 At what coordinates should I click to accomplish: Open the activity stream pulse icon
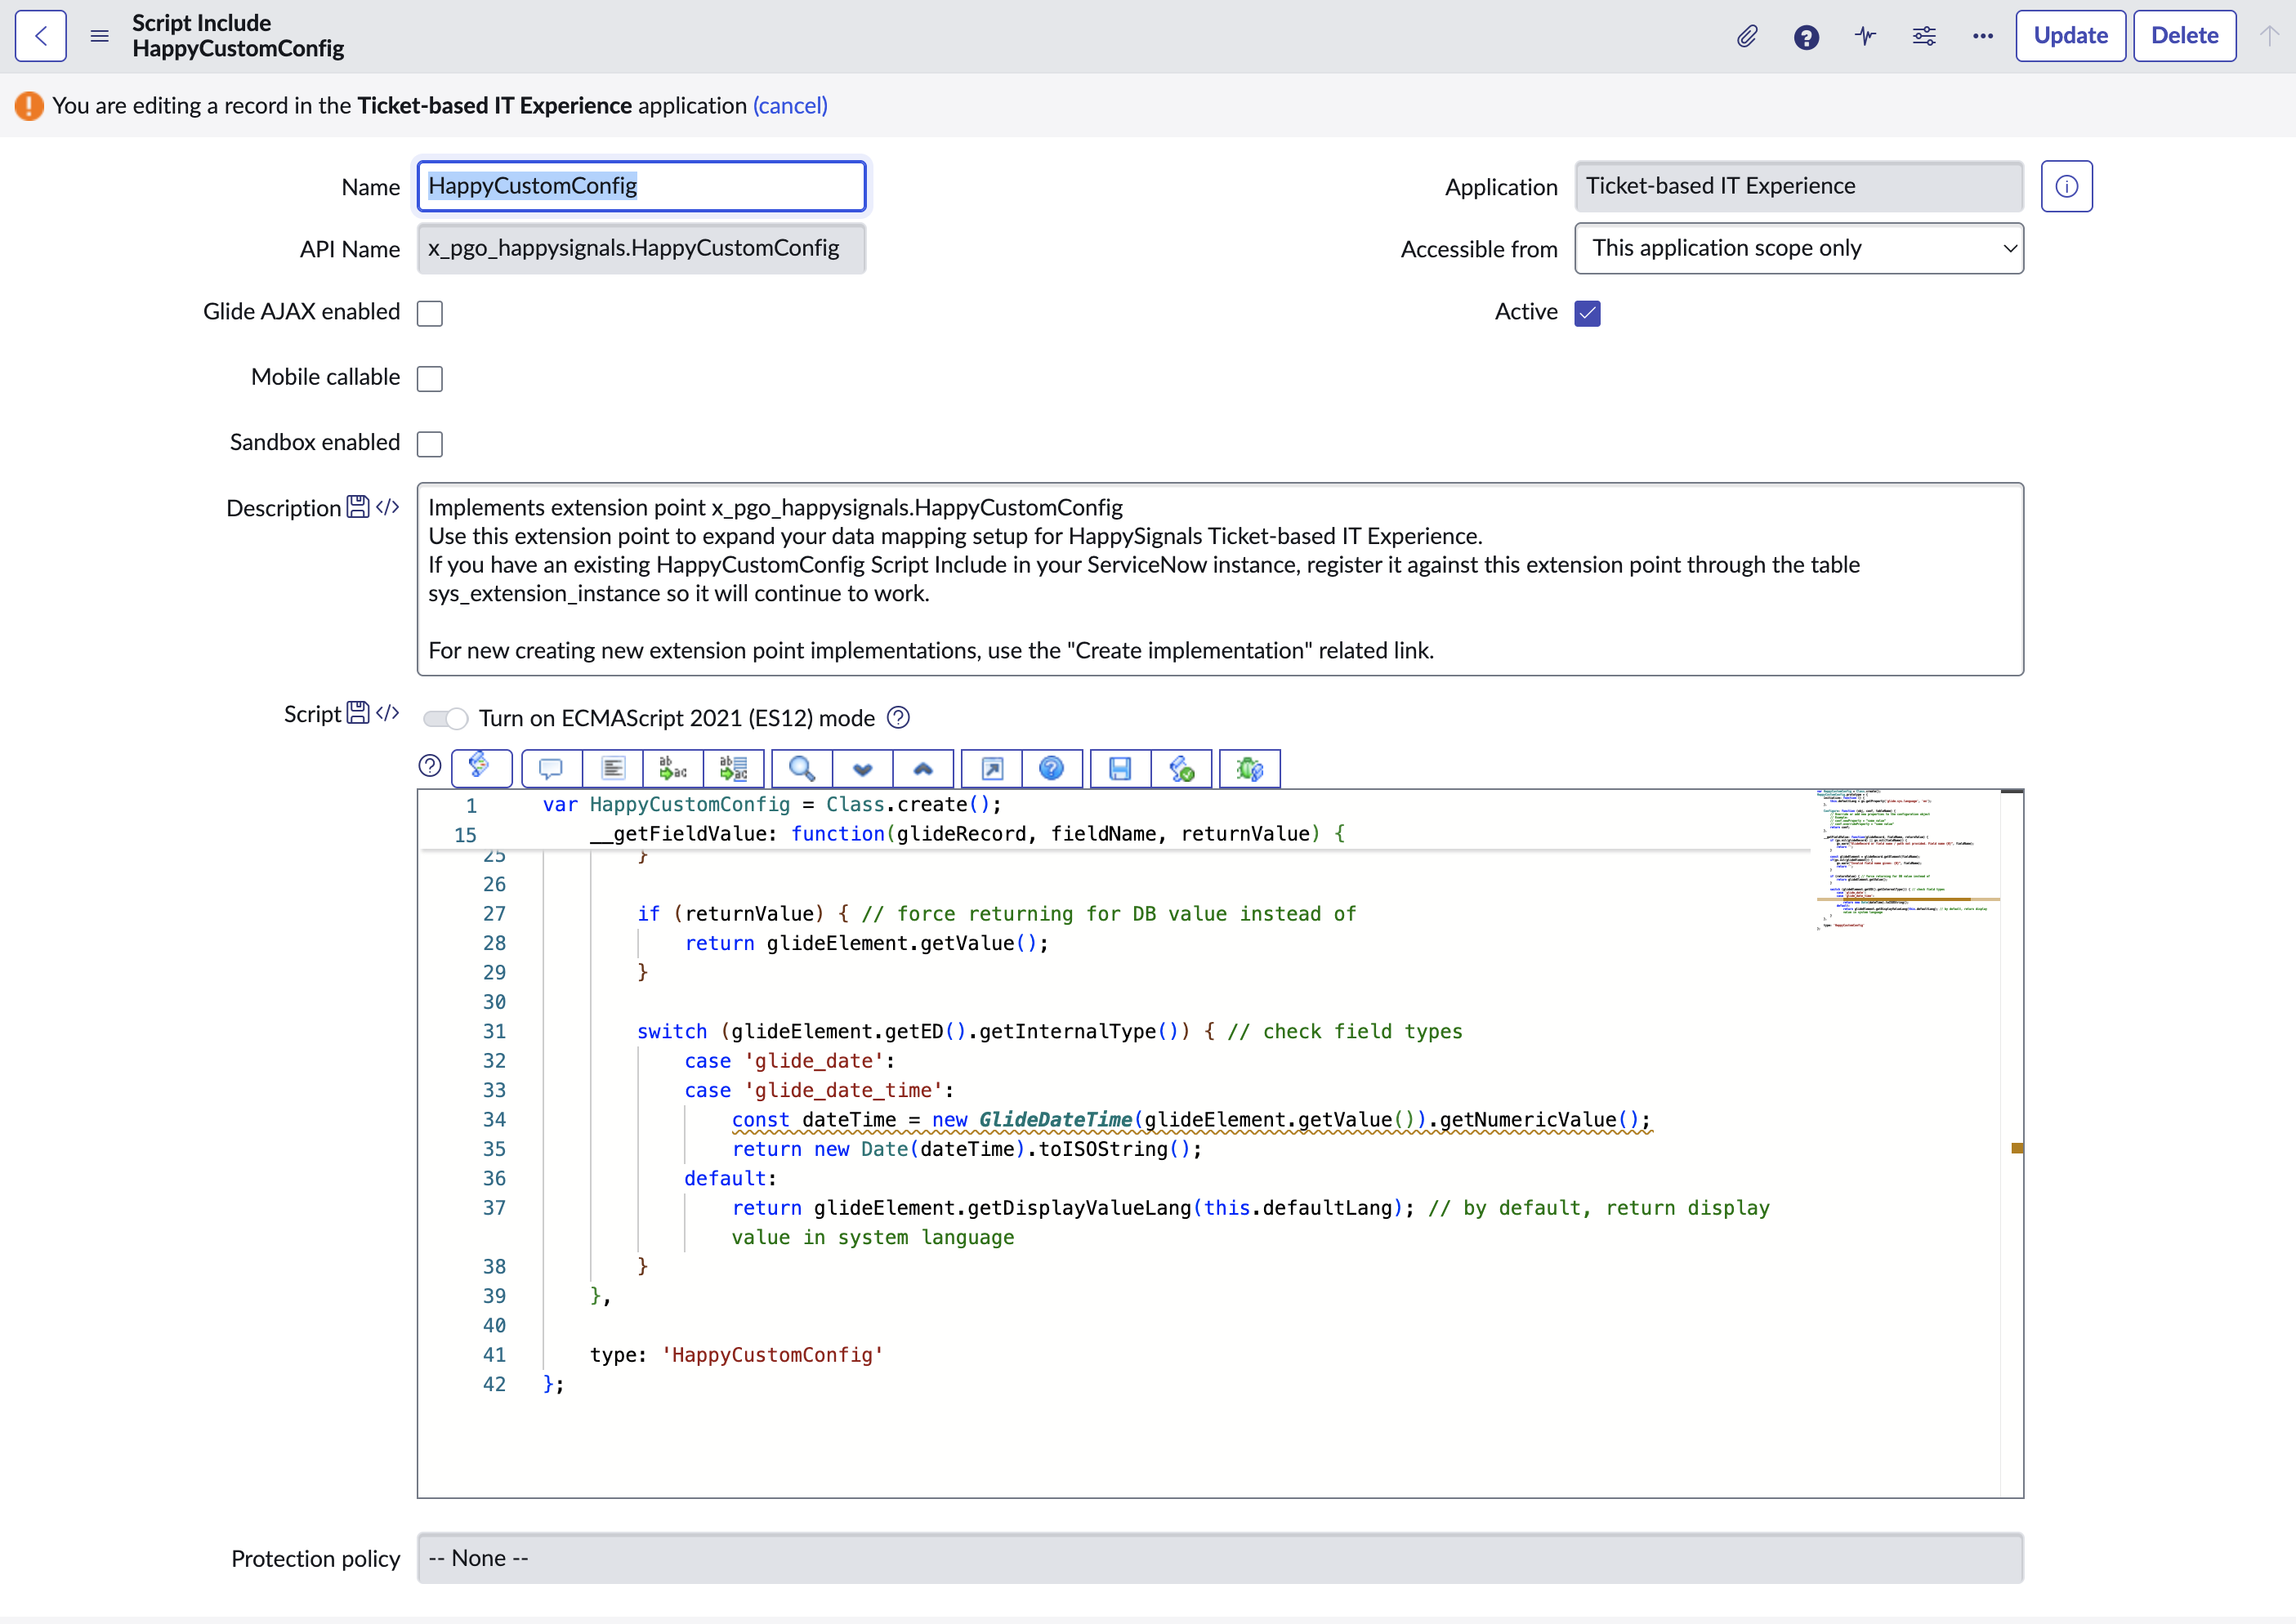(x=1865, y=36)
